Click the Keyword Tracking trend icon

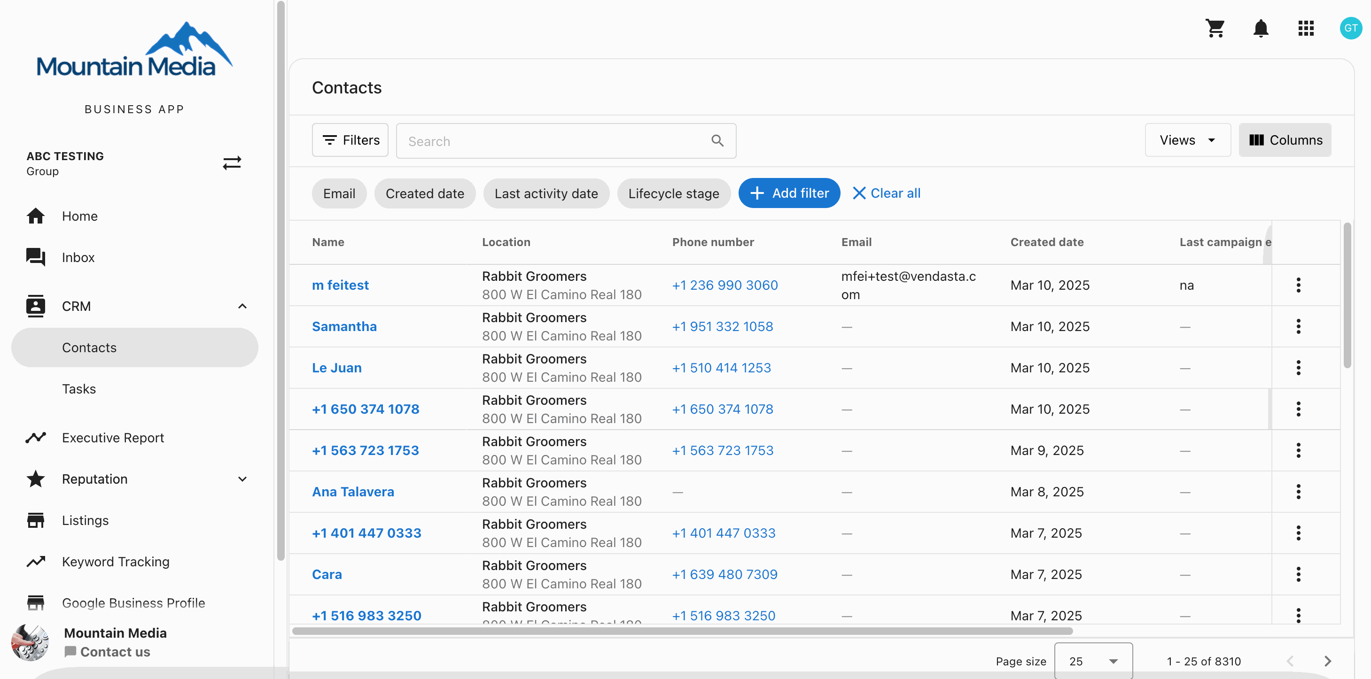point(36,562)
